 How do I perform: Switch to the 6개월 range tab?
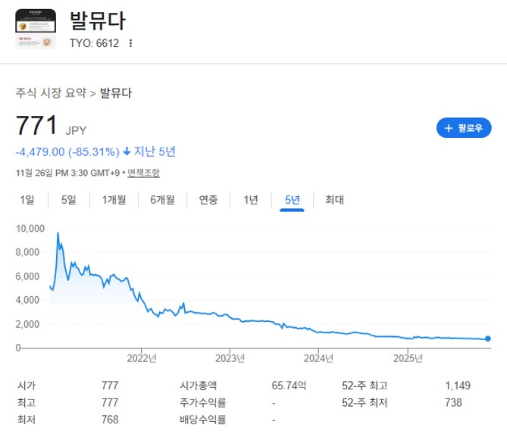coord(162,200)
